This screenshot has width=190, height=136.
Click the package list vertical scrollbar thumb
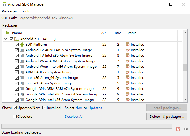click(x=185, y=67)
